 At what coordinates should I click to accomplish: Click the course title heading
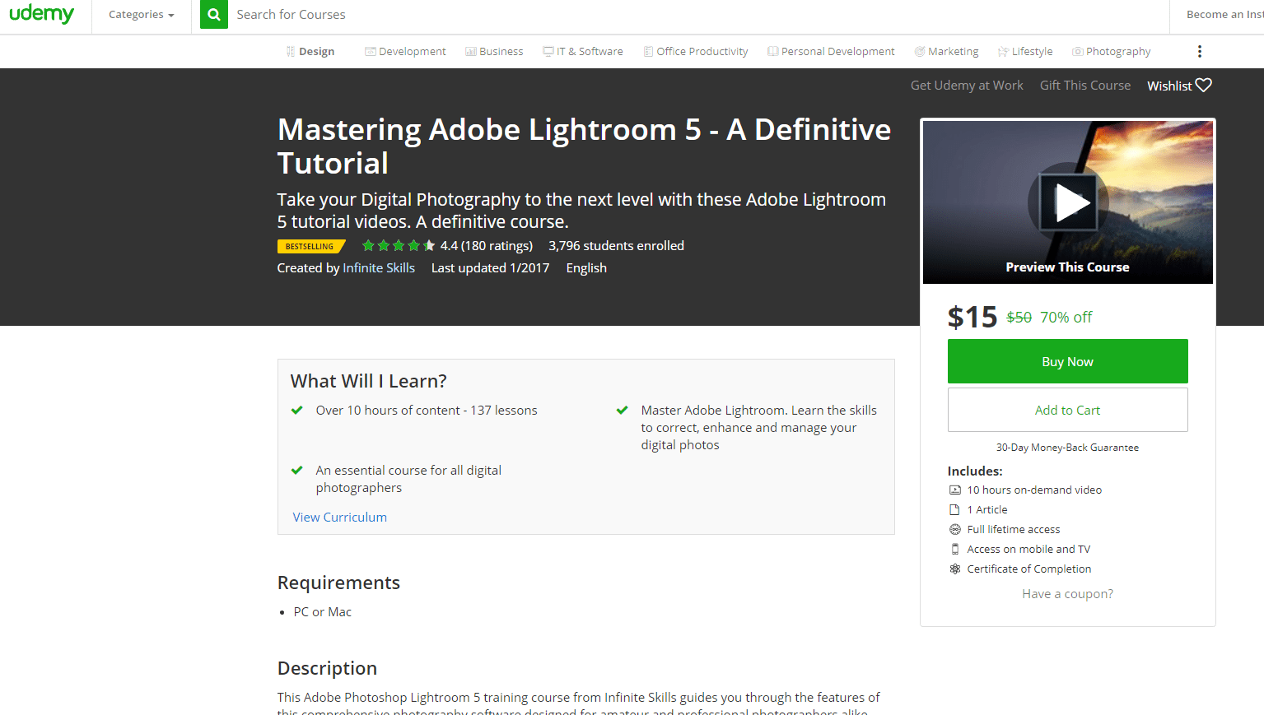584,146
